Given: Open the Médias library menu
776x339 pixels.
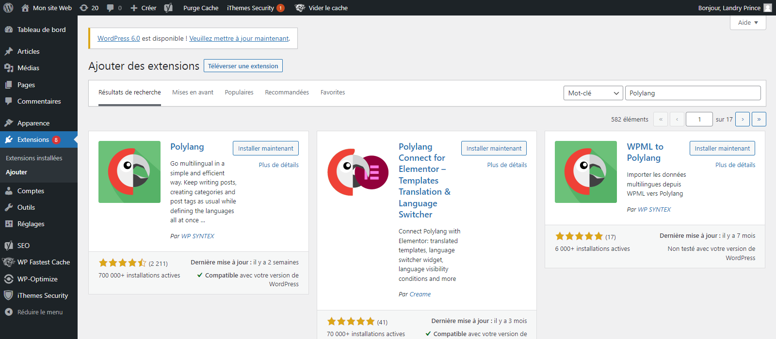Looking at the screenshot, I should click(x=39, y=68).
